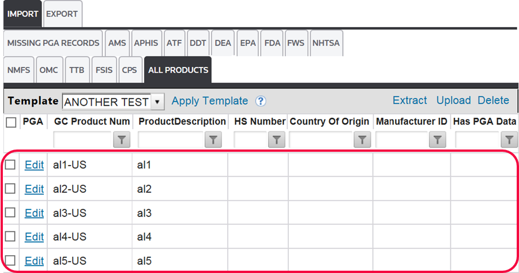The image size is (519, 273).
Task: Click the Upload link
Action: point(453,100)
